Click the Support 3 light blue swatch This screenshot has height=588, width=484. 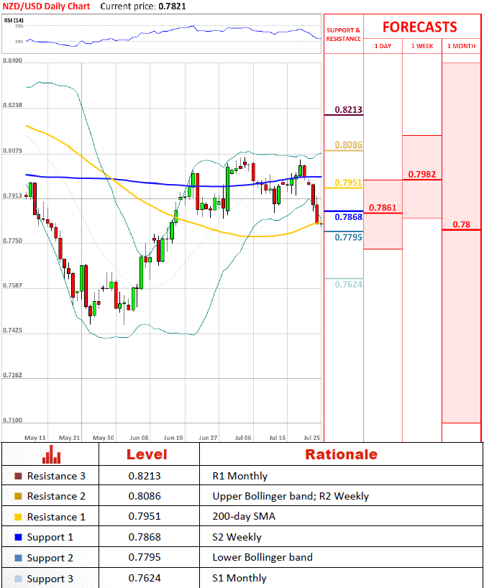coord(18,578)
